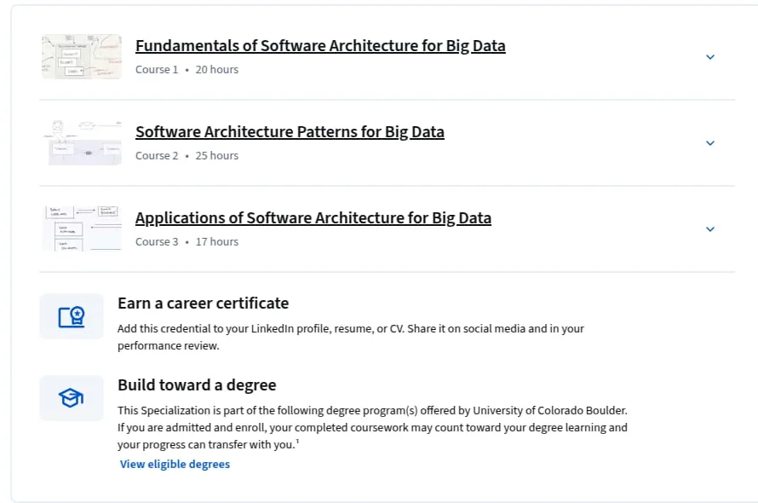Expand the Software Architecture Patterns course chevron
The width and height of the screenshot is (758, 503).
pos(710,143)
